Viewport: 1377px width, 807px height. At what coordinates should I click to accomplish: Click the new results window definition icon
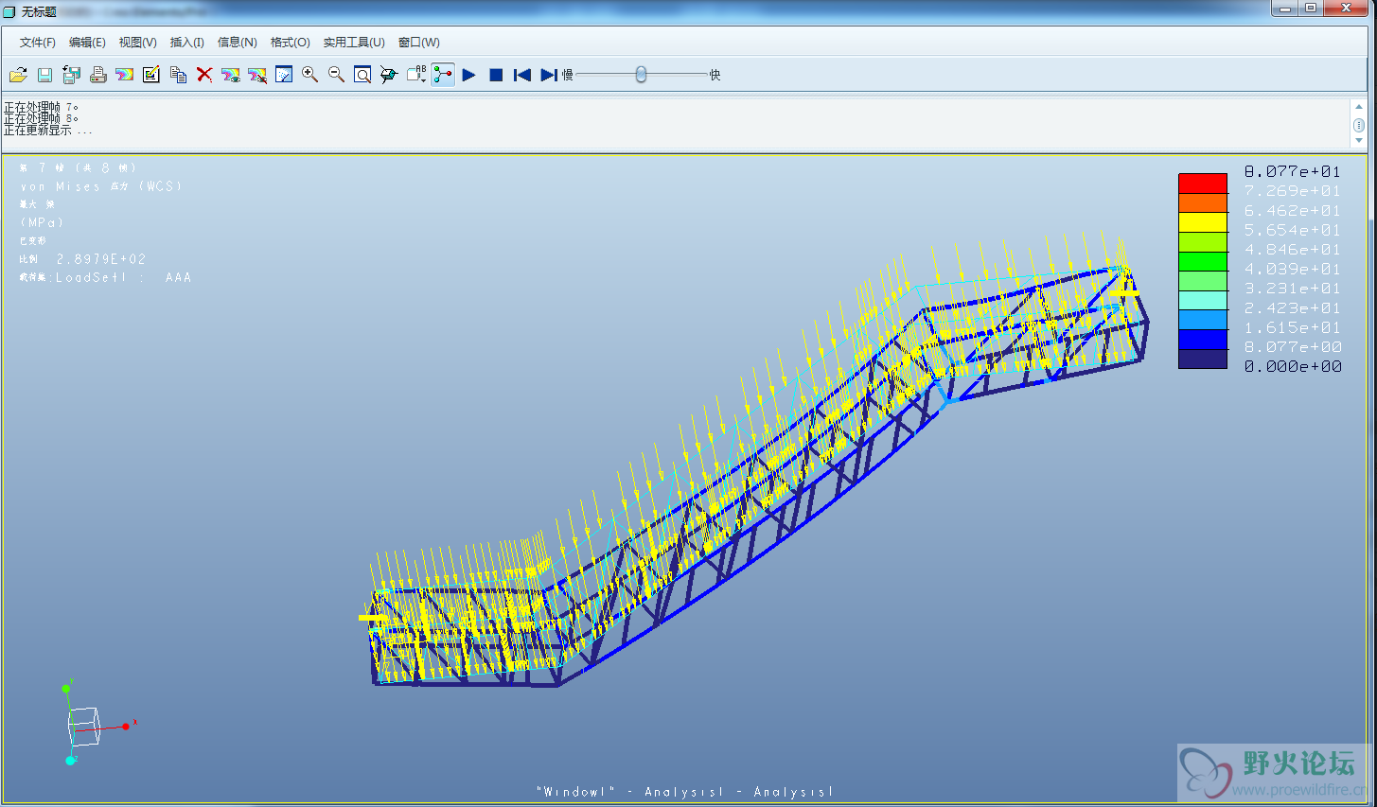click(x=124, y=75)
